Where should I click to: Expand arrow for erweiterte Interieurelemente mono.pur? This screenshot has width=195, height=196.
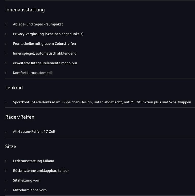pos(6,63)
